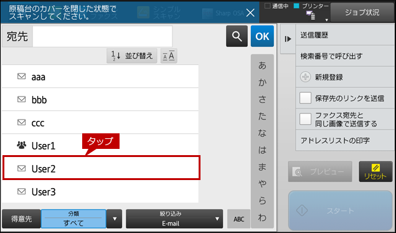This screenshot has height=233, width=396.
Task: Tap the スタート button
Action: 340,210
